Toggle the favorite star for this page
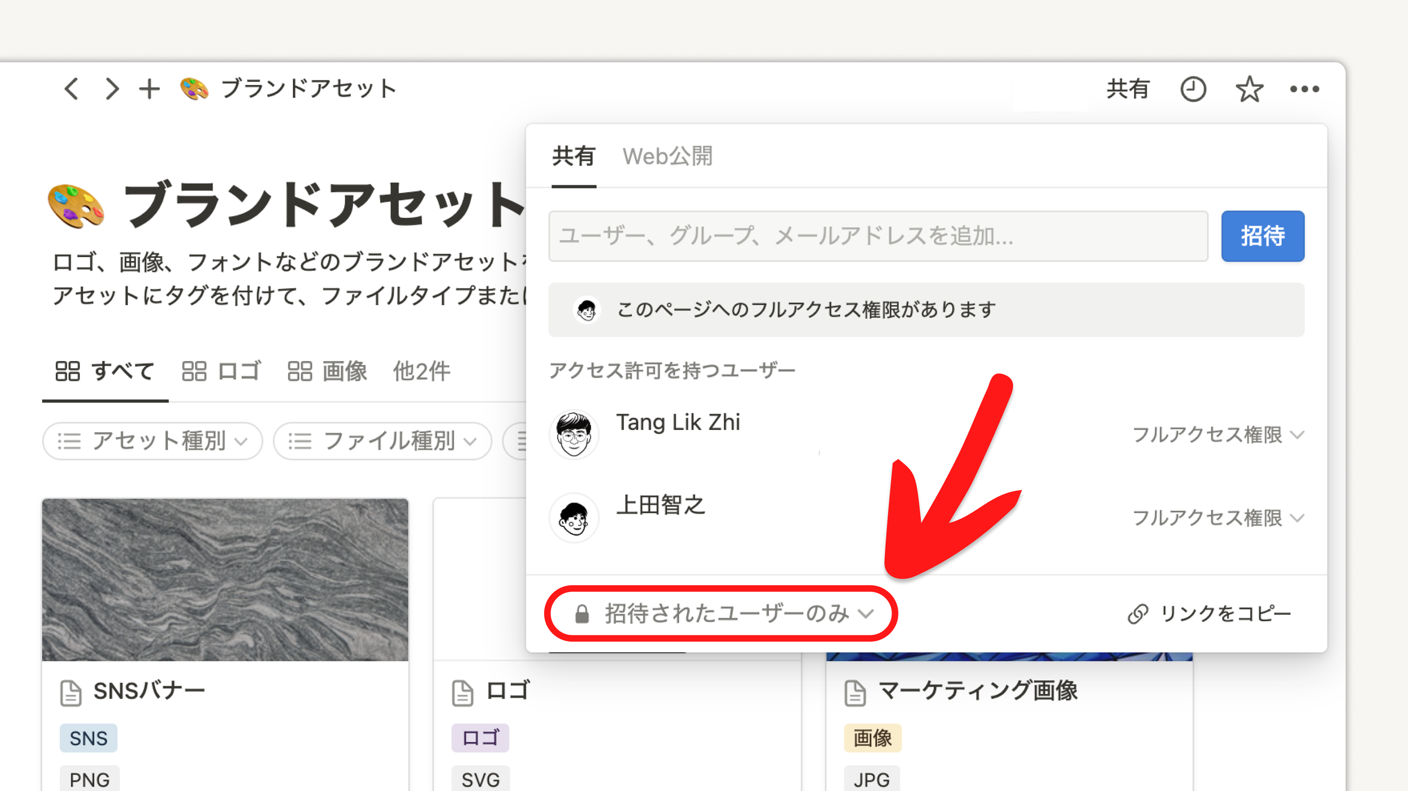Image resolution: width=1408 pixels, height=791 pixels. pyautogui.click(x=1249, y=88)
